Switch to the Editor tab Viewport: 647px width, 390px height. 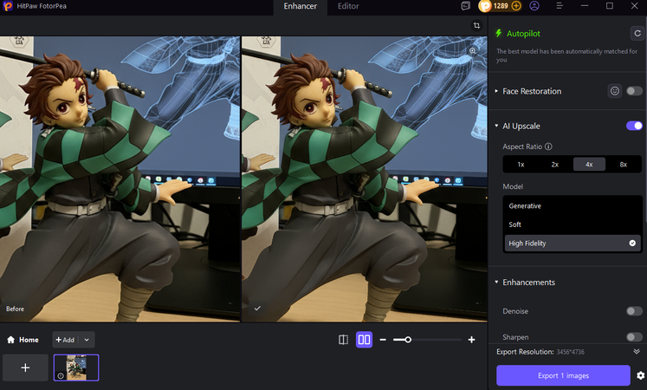click(x=348, y=6)
